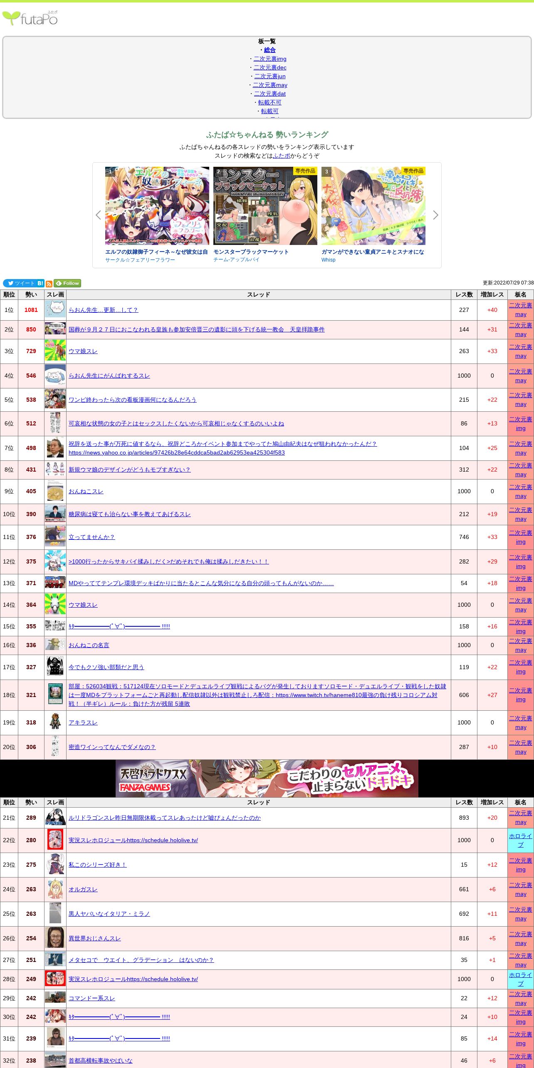Image resolution: width=534 pixels, height=1068 pixels.
Task: Open thread 黒人ヤバいなイタリア・ミラノ
Action: pyautogui.click(x=109, y=914)
